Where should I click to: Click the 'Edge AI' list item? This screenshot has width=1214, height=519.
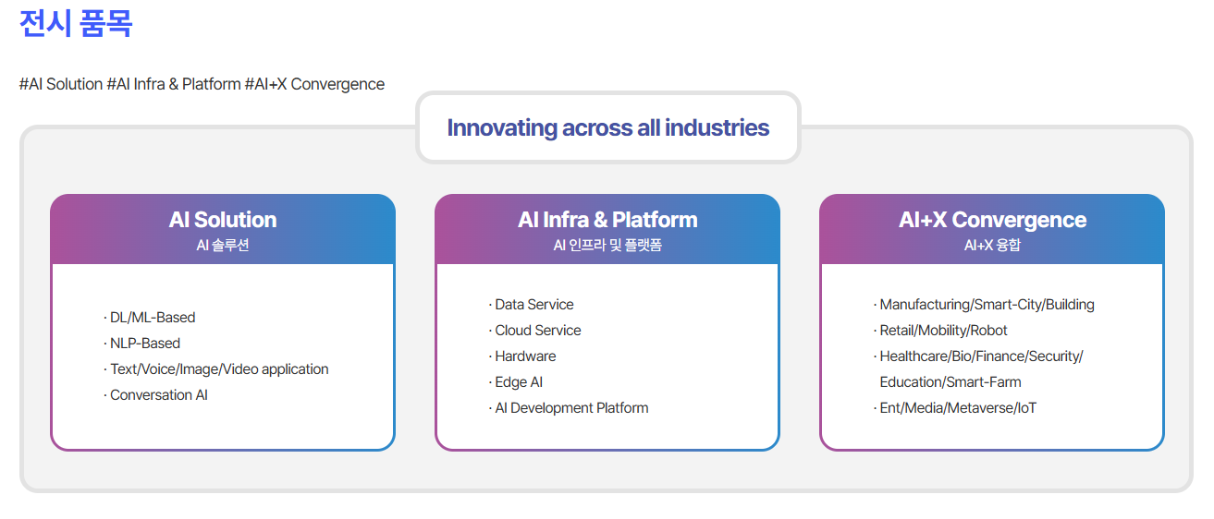coord(516,382)
